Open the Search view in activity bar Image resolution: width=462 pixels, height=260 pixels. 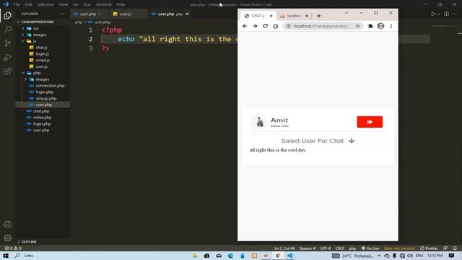point(8,29)
